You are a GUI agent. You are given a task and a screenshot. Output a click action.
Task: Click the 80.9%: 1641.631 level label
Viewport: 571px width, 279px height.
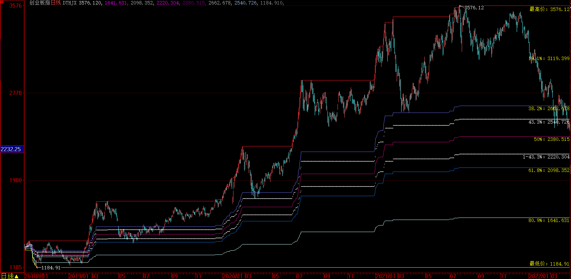point(549,220)
